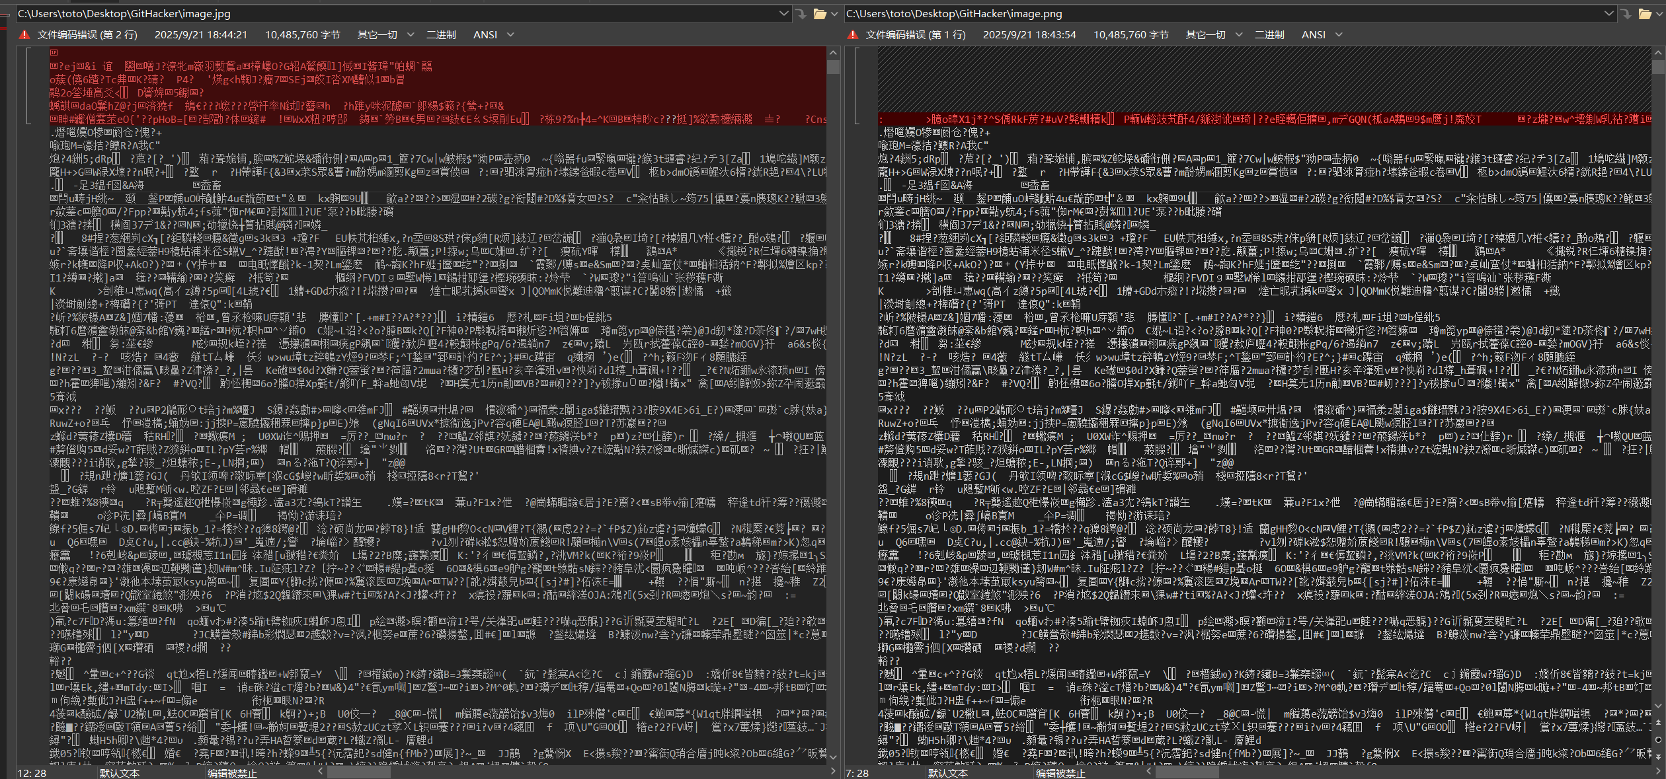The height and width of the screenshot is (779, 1666).
Task: Expand the arrow beside the left folder icon
Action: tap(834, 14)
